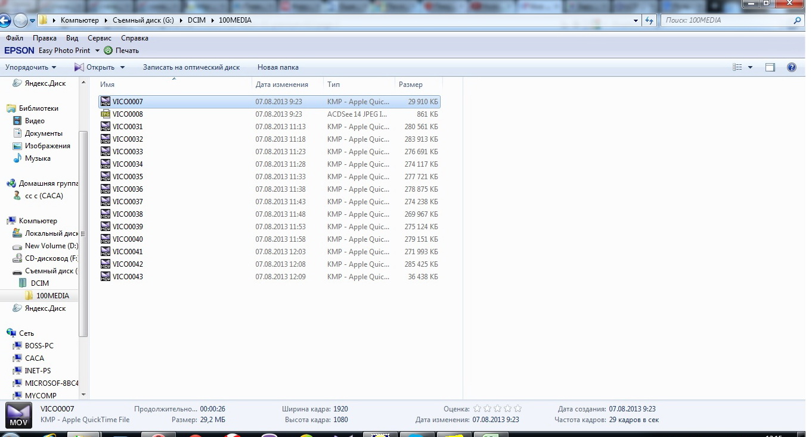
Task: Select the DCIM folder in navigation tree
Action: click(39, 283)
